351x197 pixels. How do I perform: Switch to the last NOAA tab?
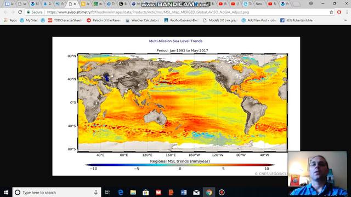[285, 4]
